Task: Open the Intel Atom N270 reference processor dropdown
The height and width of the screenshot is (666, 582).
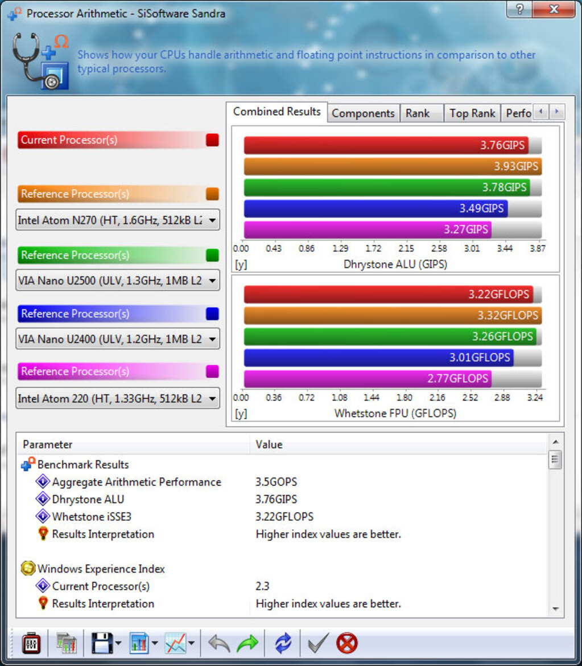Action: (x=118, y=220)
